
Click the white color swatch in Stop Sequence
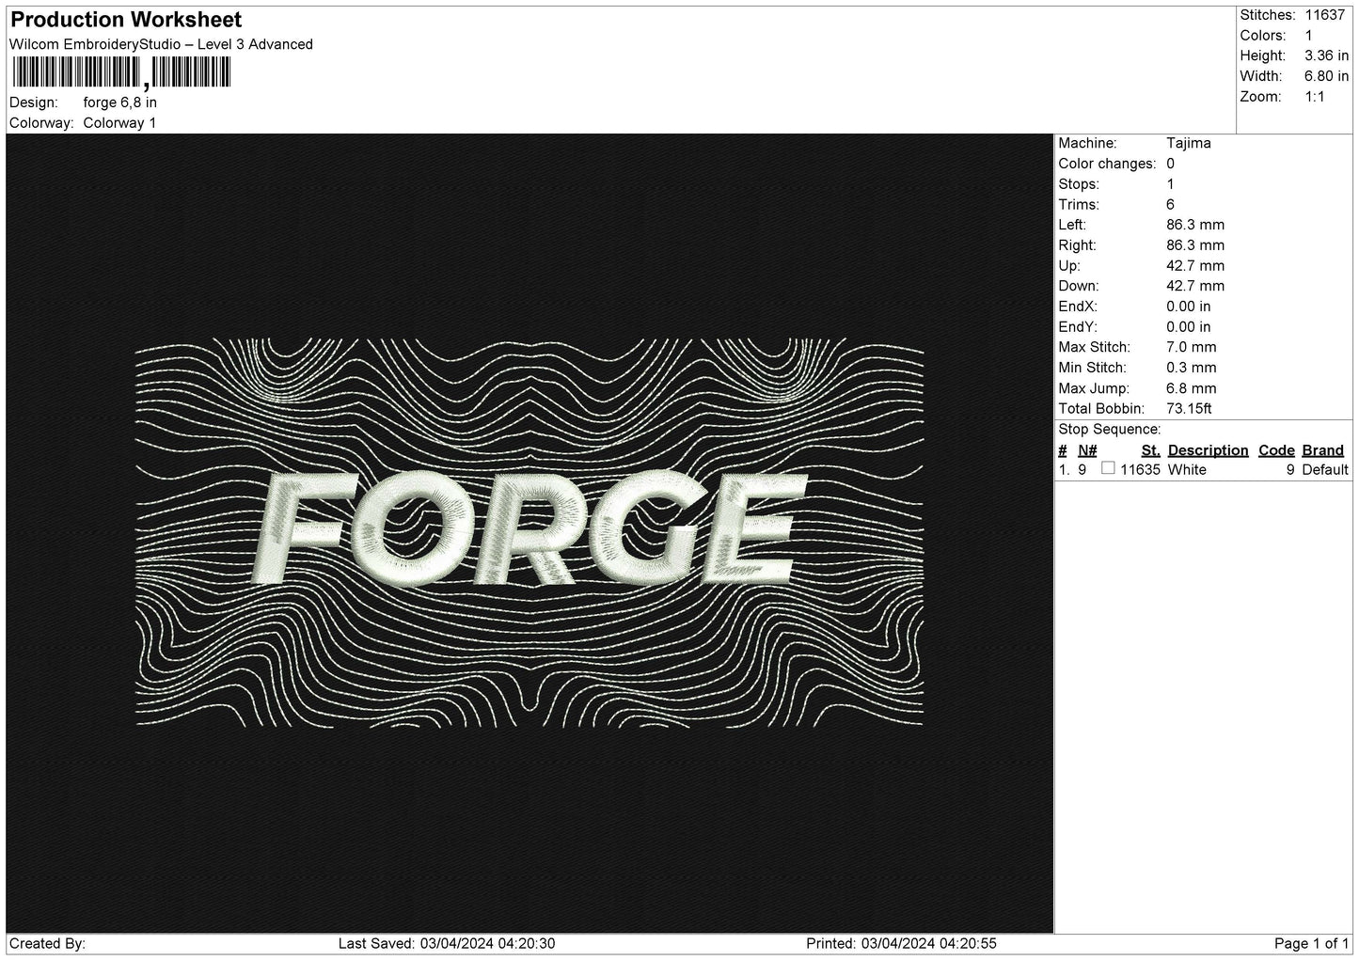click(1108, 468)
